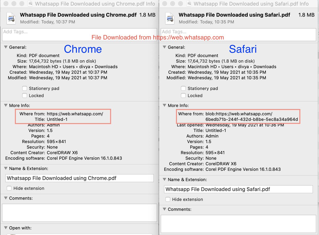Collapse Comments section in Safari info window
The width and height of the screenshot is (319, 235).
(164, 210)
